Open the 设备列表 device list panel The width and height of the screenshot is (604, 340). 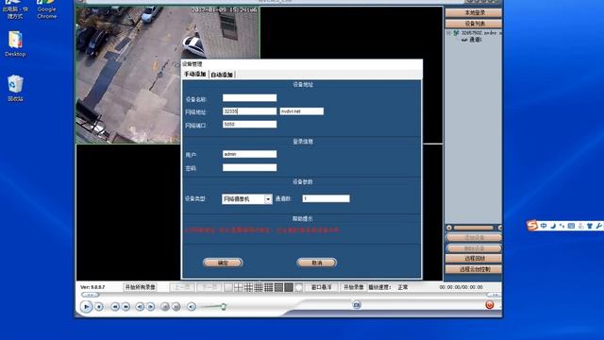point(474,24)
